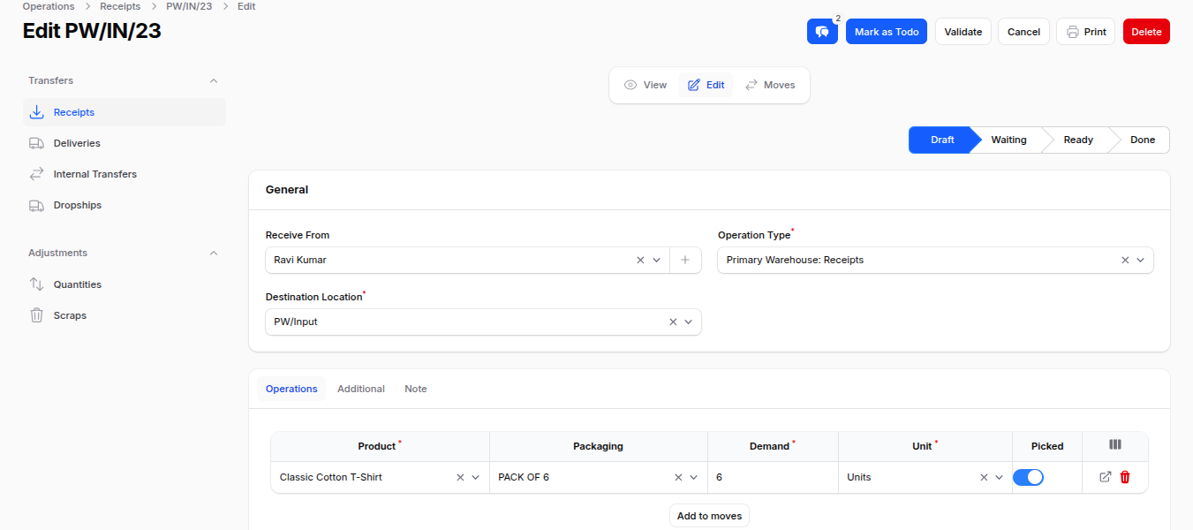Open the external link icon on product row
This screenshot has height=530, width=1193.
point(1104,476)
